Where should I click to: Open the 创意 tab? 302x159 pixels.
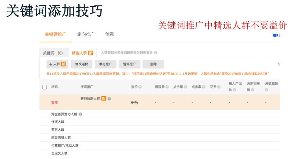pyautogui.click(x=110, y=34)
